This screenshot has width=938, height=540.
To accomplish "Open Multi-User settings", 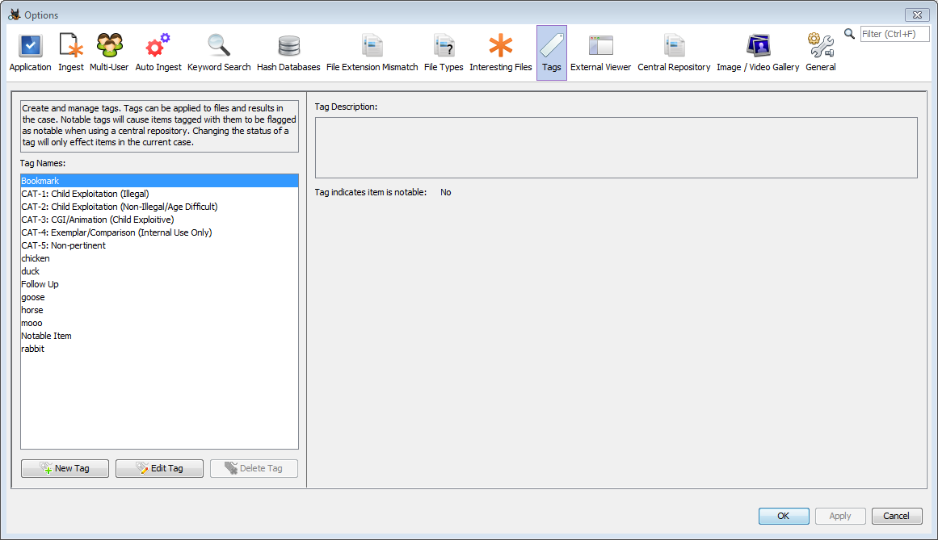I will click(109, 53).
